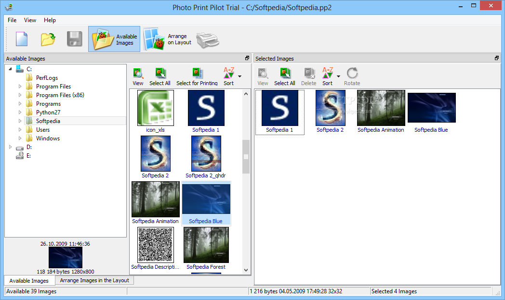Expand the D: drive node
The width and height of the screenshot is (505, 300).
tap(10, 147)
